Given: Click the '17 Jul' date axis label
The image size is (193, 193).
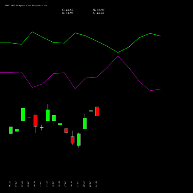Looking at the screenshot, I should coord(65,184).
